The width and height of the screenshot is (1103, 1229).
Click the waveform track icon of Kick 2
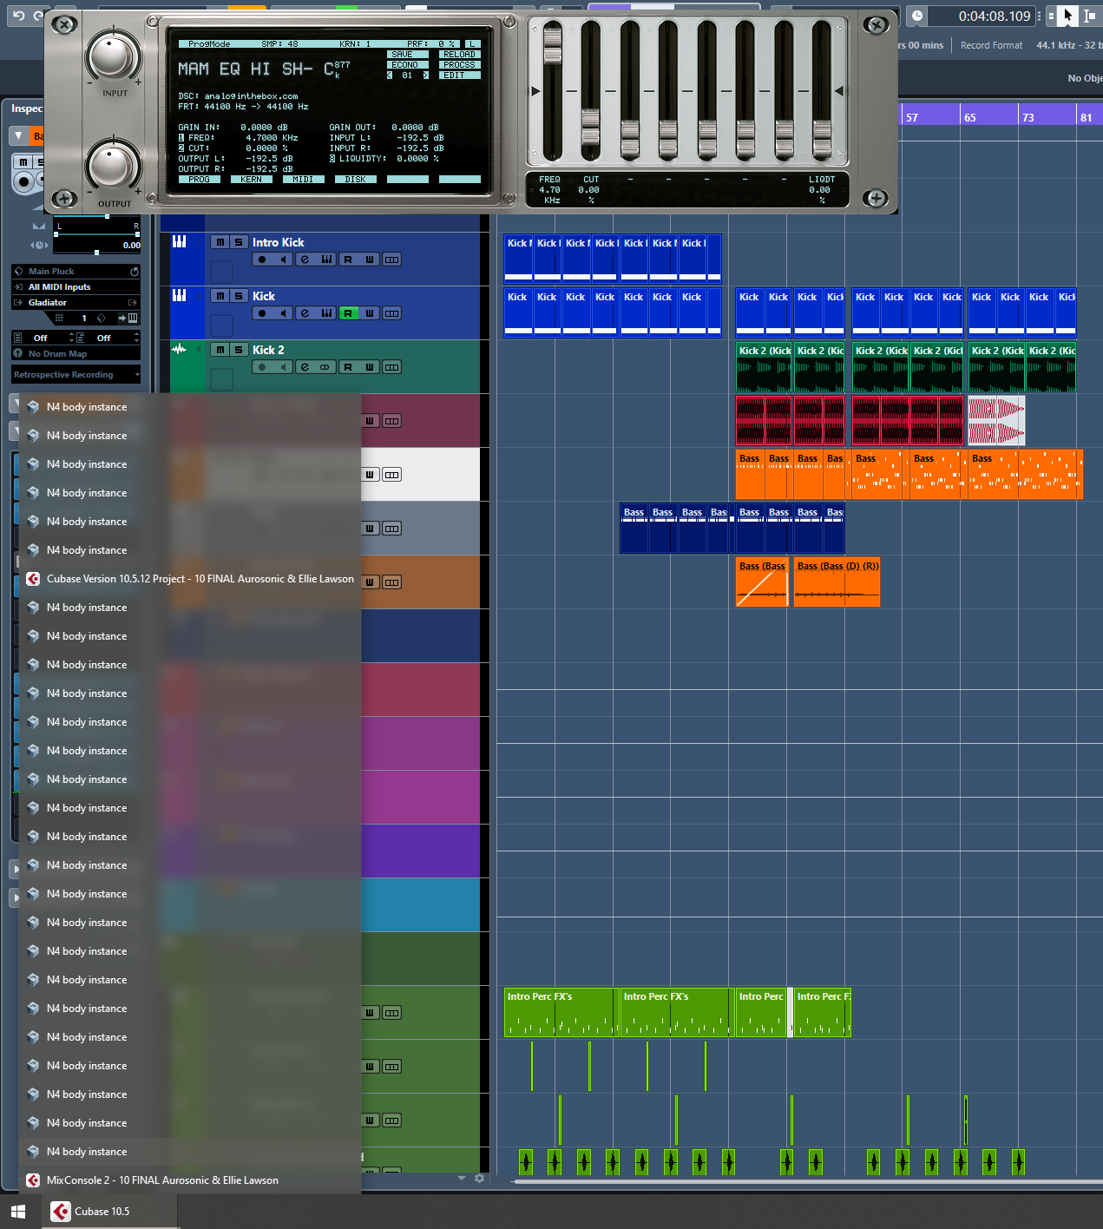tap(179, 349)
